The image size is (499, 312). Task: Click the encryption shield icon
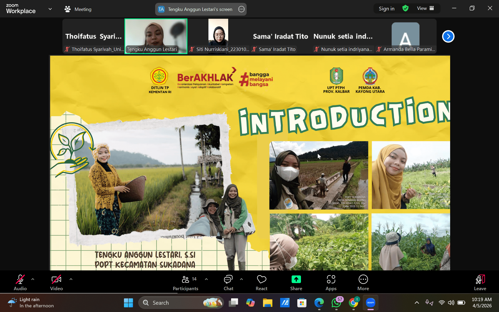click(x=405, y=9)
